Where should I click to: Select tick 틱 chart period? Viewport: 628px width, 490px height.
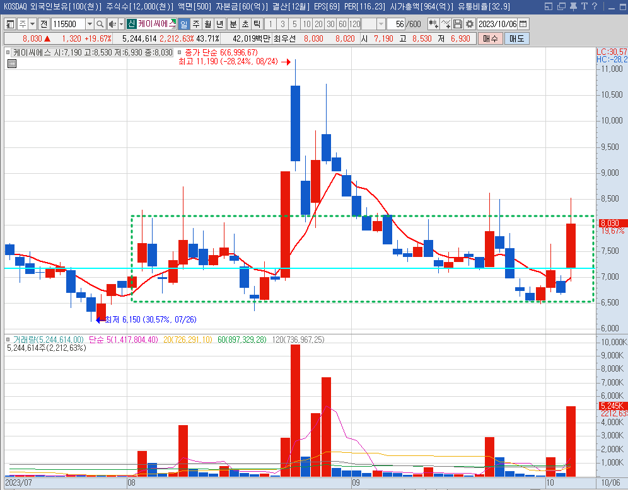click(x=257, y=25)
